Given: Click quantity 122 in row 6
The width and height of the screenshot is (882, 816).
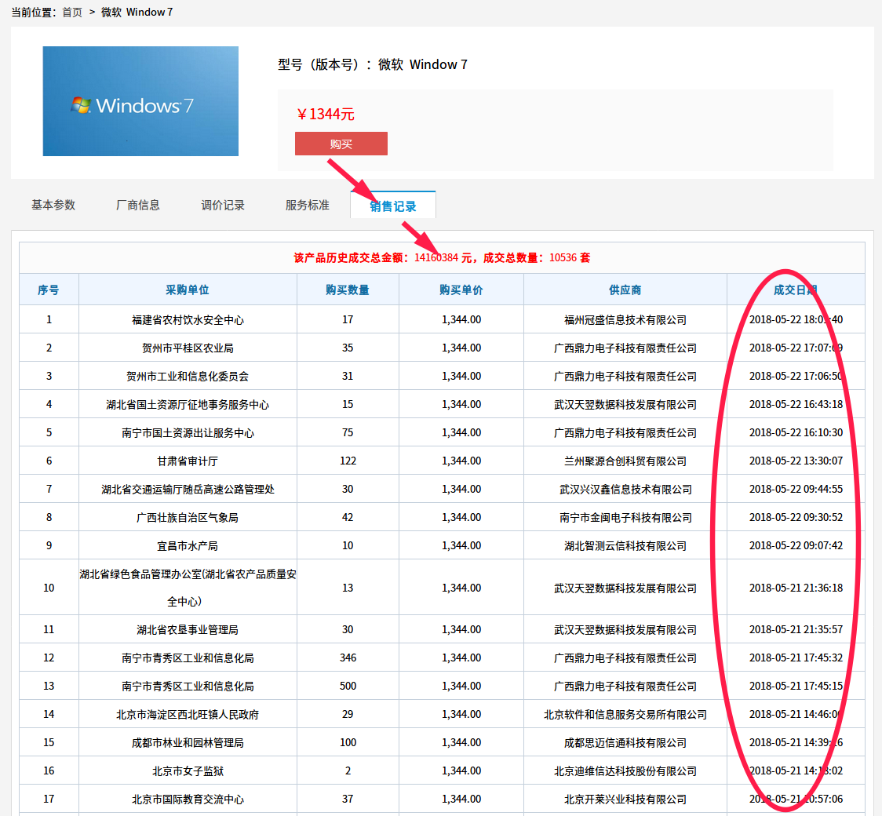Looking at the screenshot, I should (348, 461).
